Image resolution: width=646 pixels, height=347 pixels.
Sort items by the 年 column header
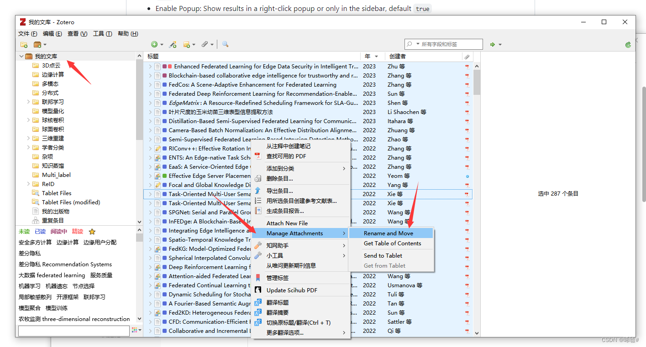[373, 57]
